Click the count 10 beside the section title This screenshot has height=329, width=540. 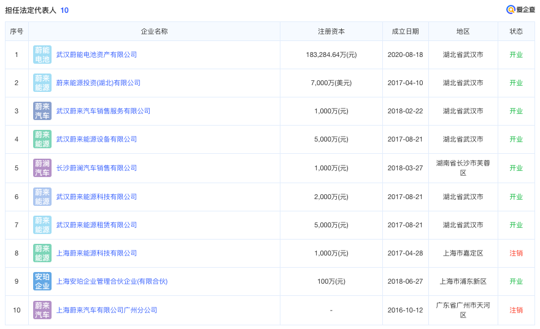(x=64, y=10)
